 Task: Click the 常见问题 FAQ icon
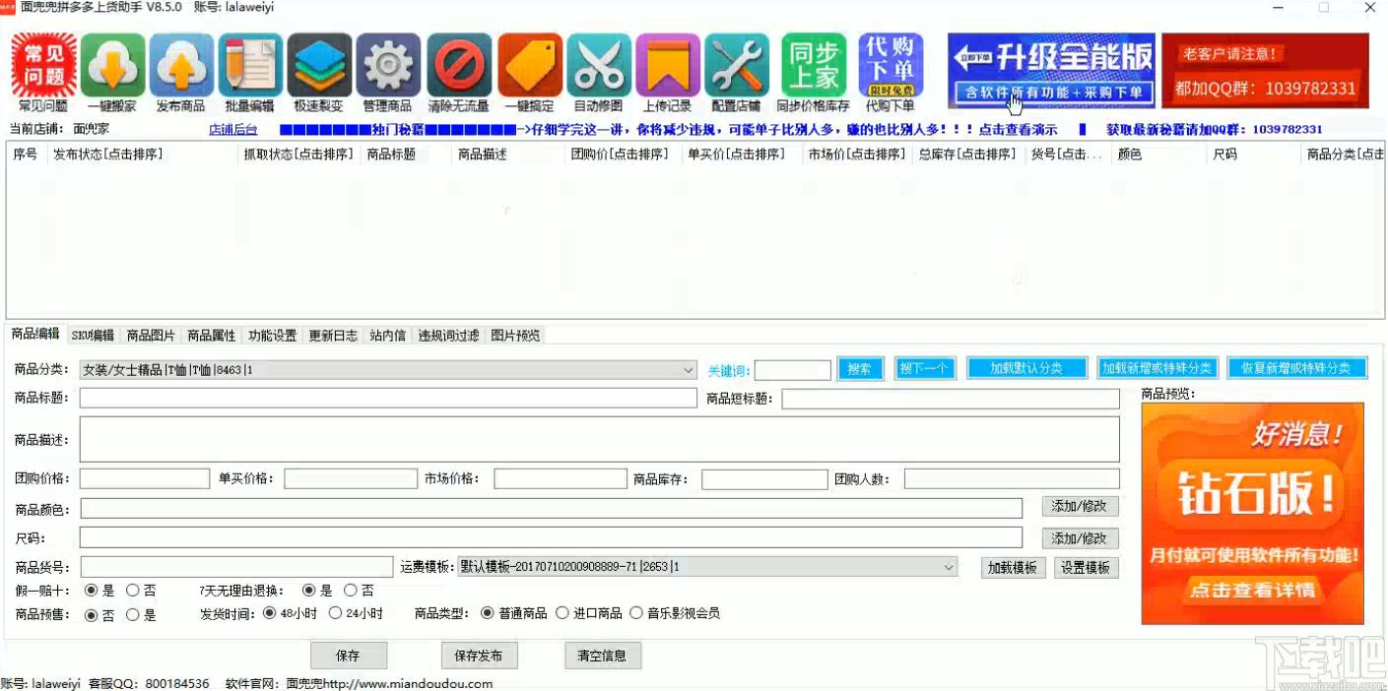click(43, 66)
